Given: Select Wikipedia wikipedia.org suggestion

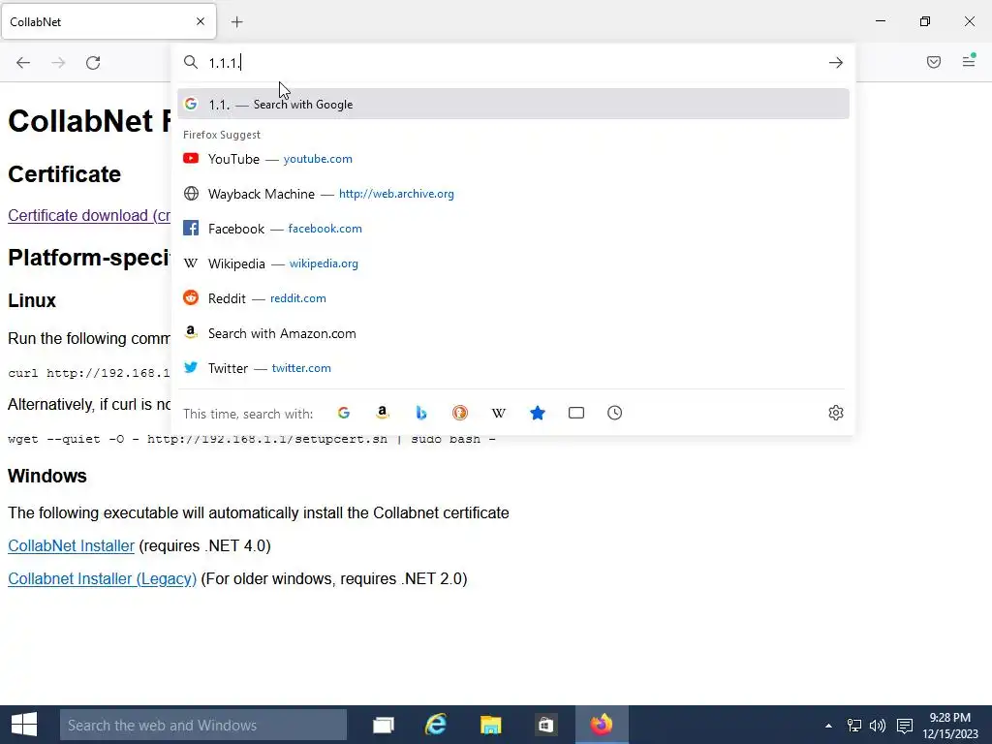Looking at the screenshot, I should click(x=513, y=263).
